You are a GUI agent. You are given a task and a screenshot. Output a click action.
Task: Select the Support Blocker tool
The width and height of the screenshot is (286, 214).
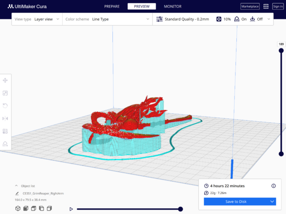tap(5, 143)
